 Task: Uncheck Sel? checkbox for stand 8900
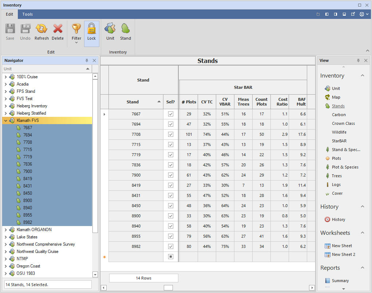(x=171, y=216)
